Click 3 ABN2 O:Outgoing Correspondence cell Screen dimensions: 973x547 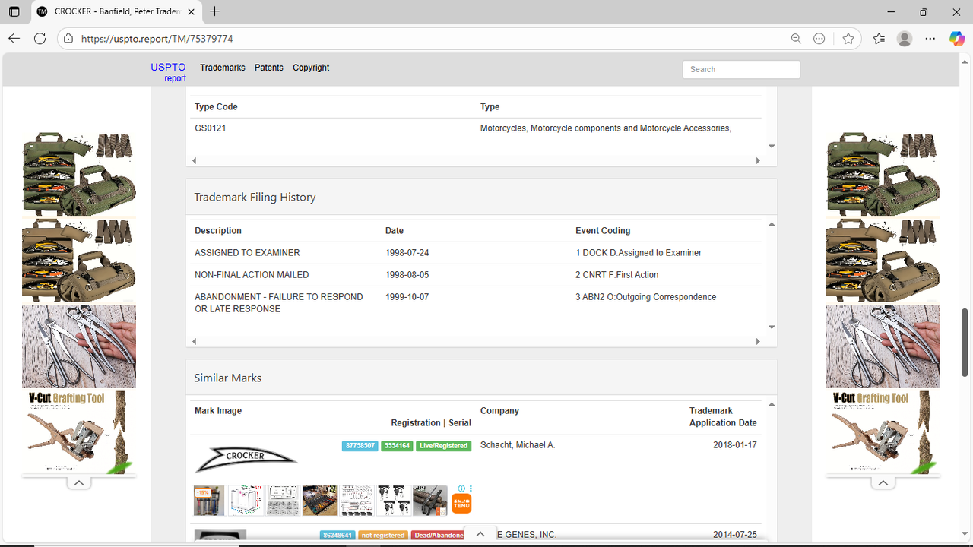coord(646,297)
